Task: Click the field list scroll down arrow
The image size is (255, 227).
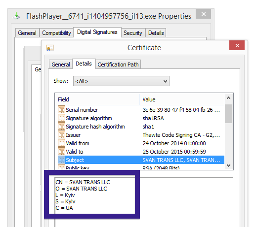Action: [x=228, y=165]
